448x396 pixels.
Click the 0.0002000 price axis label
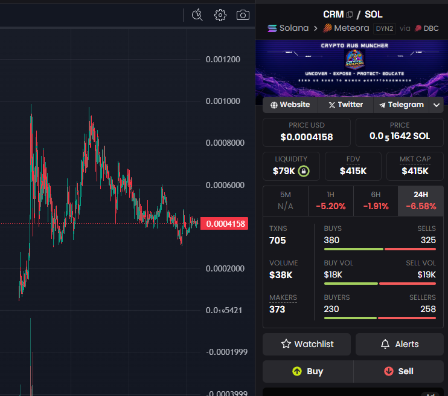[225, 268]
